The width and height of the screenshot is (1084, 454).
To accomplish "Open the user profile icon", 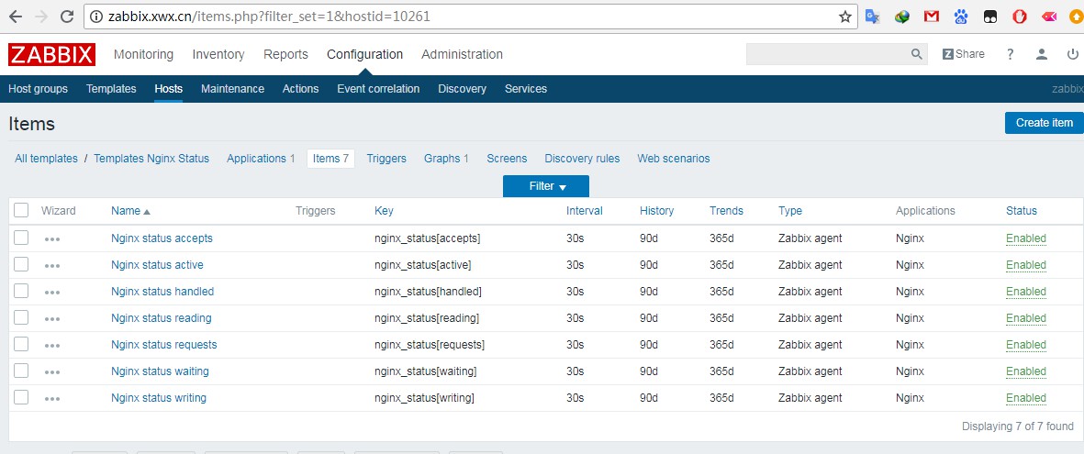I will coord(1041,54).
